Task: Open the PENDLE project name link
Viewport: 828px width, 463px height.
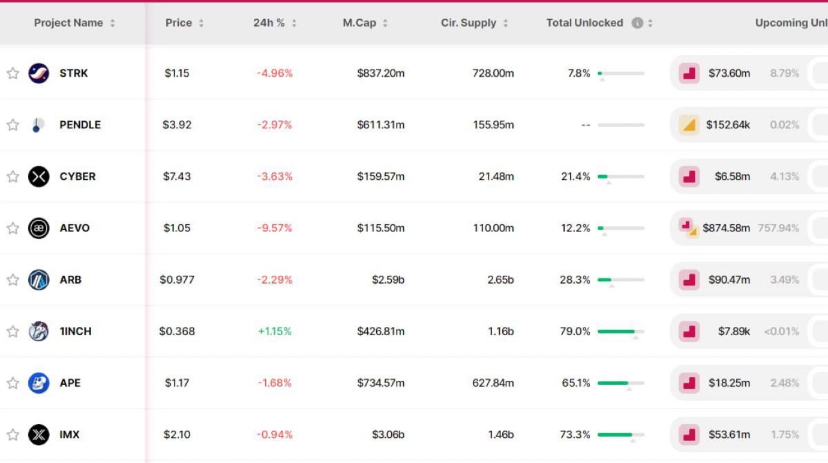Action: click(x=80, y=125)
